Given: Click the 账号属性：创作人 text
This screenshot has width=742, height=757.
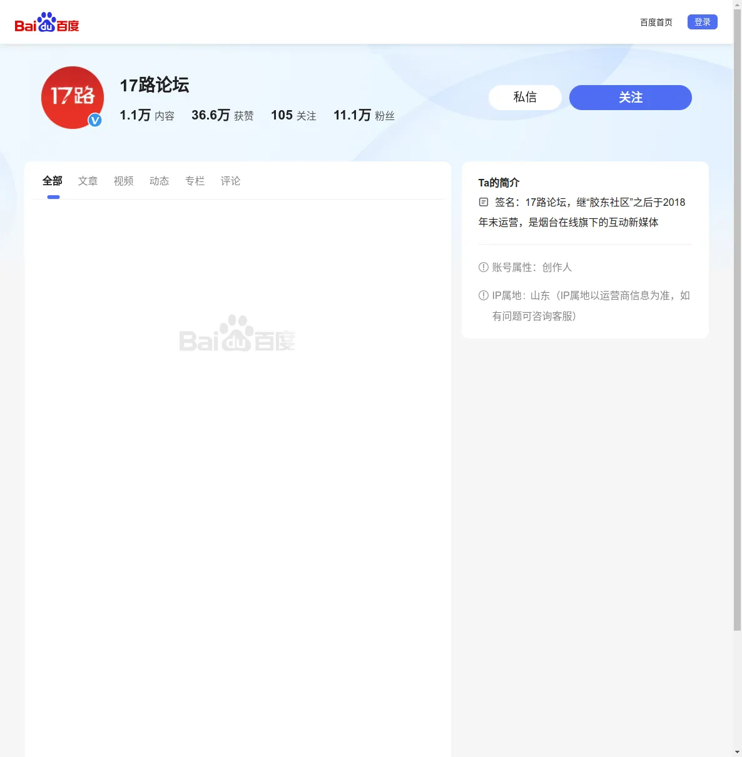Looking at the screenshot, I should pos(532,267).
